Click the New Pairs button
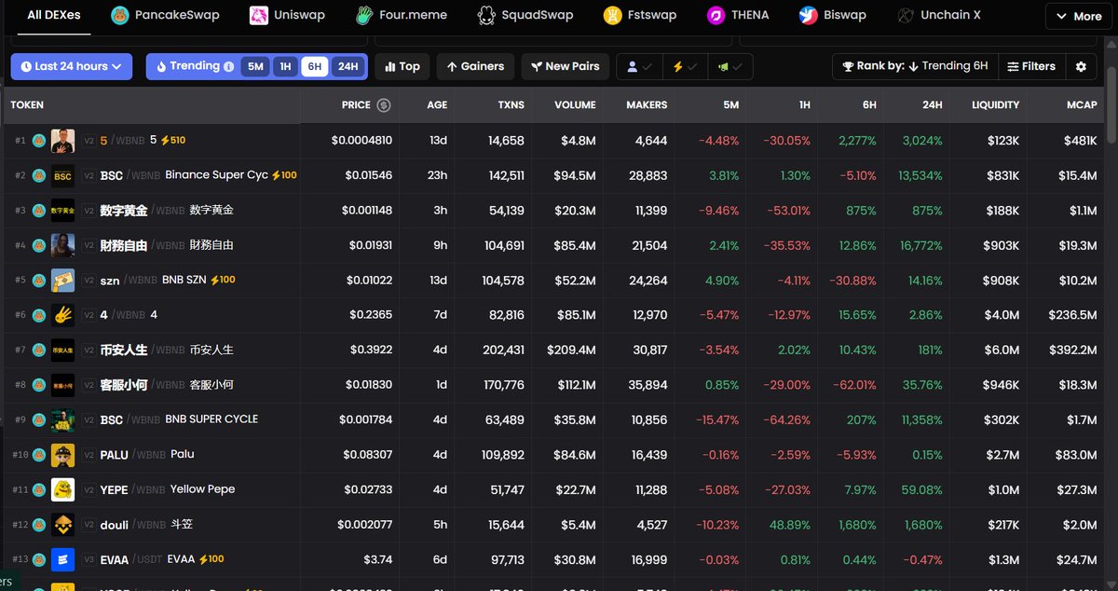This screenshot has height=591, width=1118. [566, 66]
